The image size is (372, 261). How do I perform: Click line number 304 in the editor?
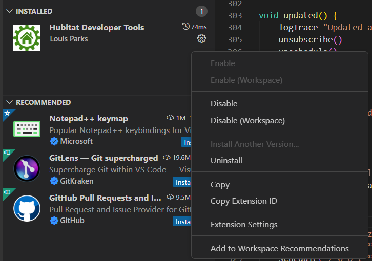coord(235,28)
